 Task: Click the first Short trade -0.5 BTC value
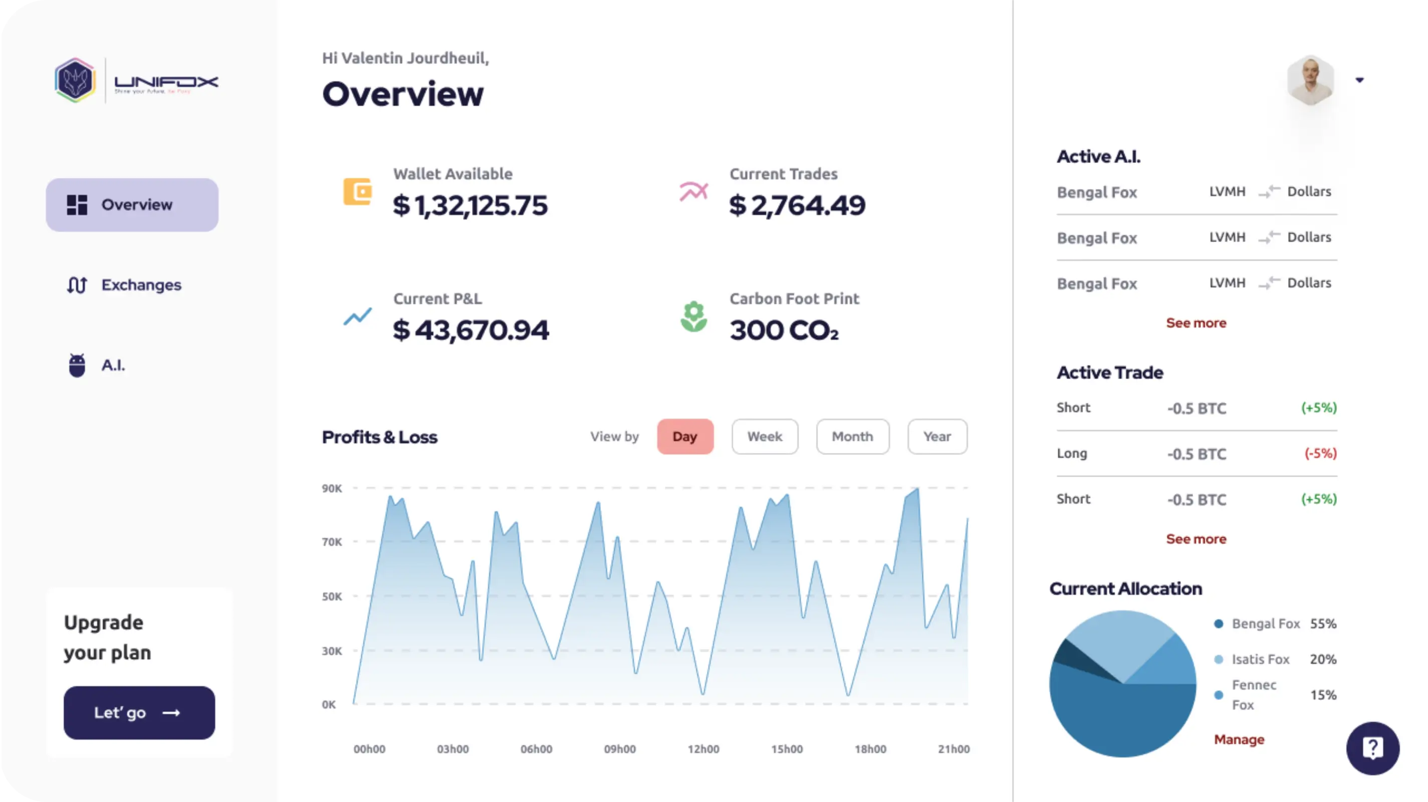(x=1197, y=408)
